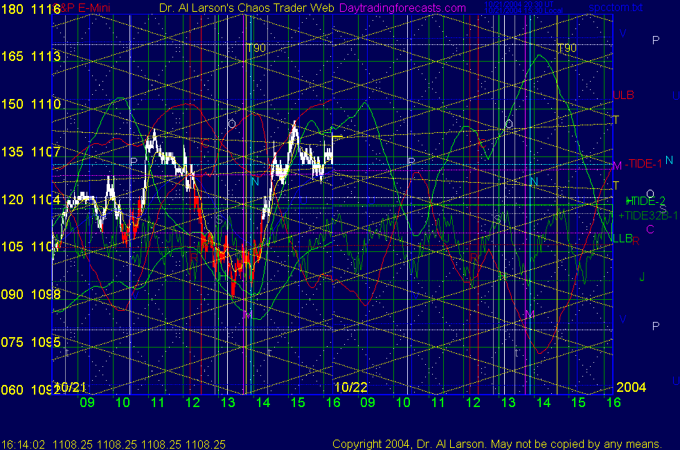The width and height of the screenshot is (680, 450).
Task: Click the "16:14:02" time in the status line
Action: pyautogui.click(x=23, y=444)
